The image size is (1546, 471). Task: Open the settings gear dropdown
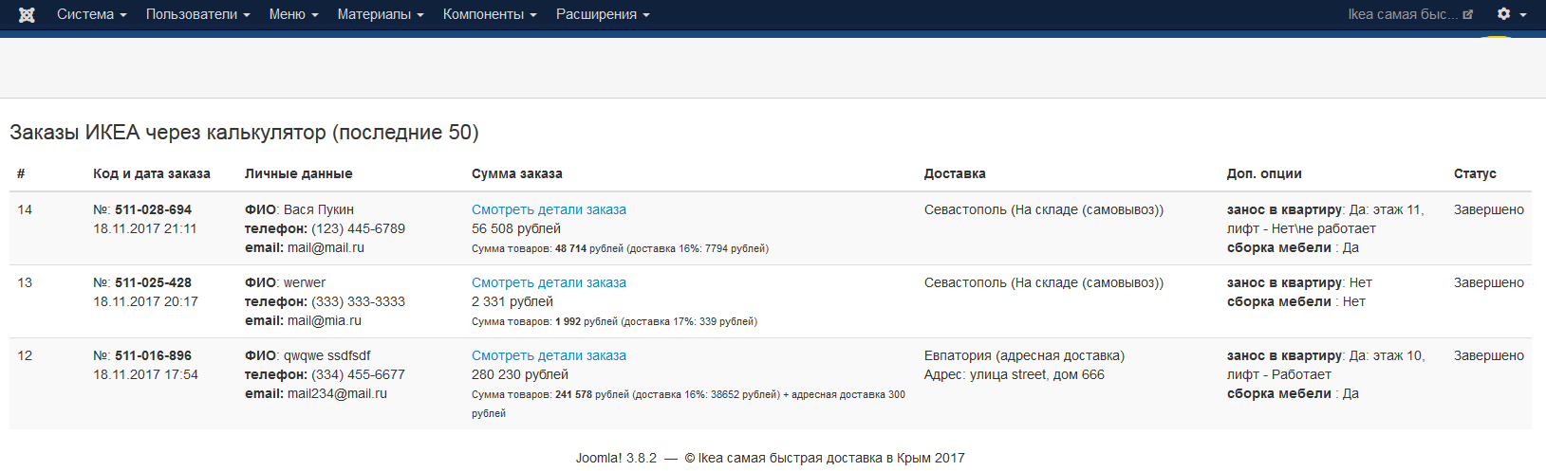[1512, 14]
